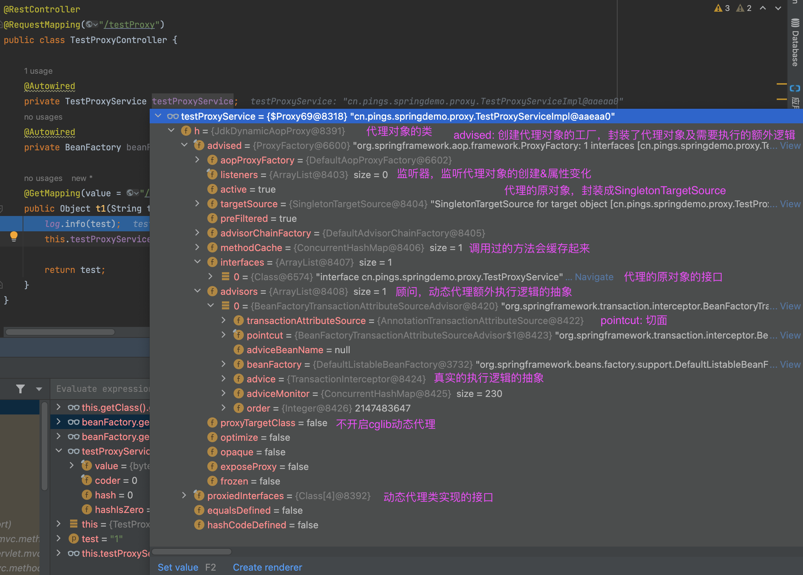
Task: Click the field icon next to advised
Action: (199, 145)
